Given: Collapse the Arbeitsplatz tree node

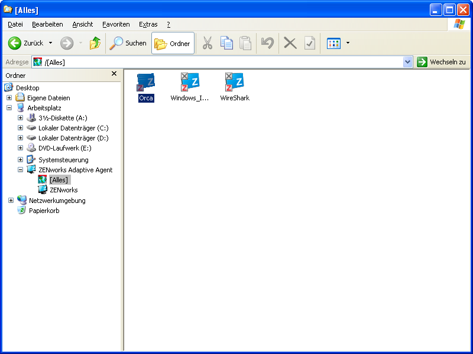Looking at the screenshot, I should pyautogui.click(x=9, y=108).
